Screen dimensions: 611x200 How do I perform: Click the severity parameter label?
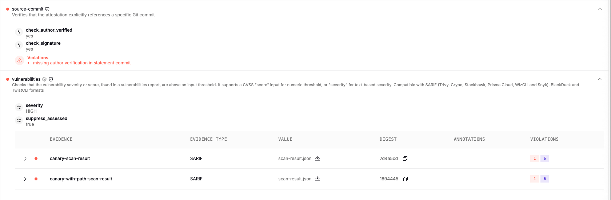coord(34,105)
